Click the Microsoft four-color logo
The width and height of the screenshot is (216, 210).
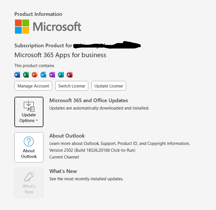coord(22,27)
